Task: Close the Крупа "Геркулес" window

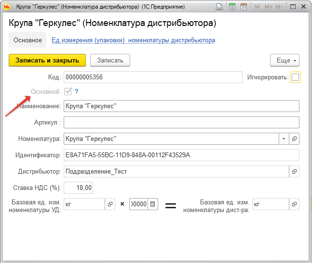Action: coord(303,7)
